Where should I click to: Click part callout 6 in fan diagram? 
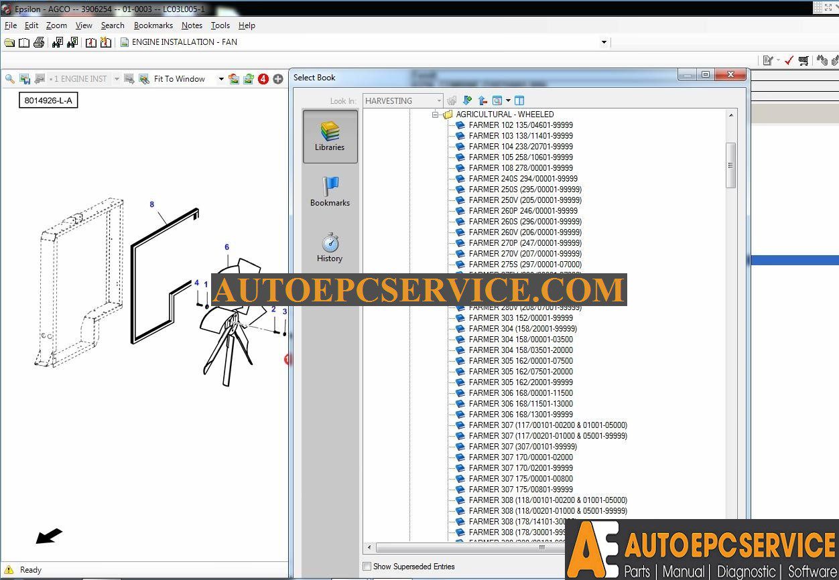(227, 247)
